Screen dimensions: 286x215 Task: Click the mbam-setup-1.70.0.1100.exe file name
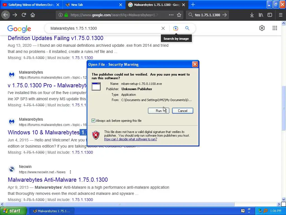(142, 84)
